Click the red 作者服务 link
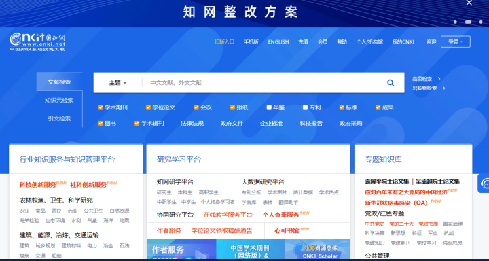 pos(168,230)
